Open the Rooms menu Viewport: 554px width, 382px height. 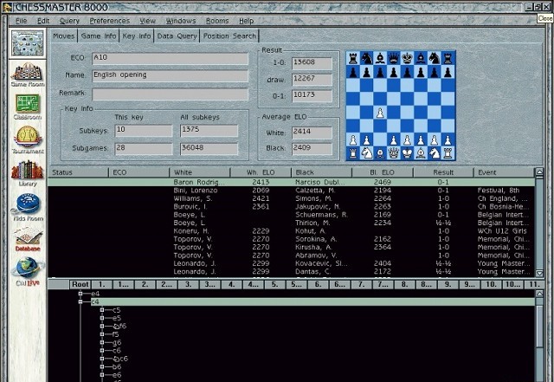[x=217, y=20]
